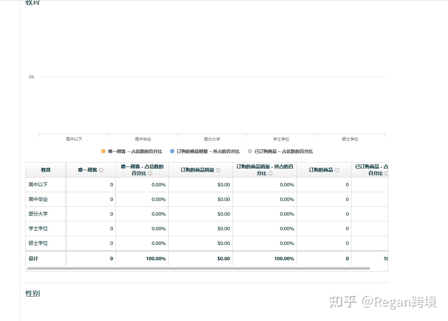Toggle the 唯一顾客 – 占总数的百分比 legend label
This screenshot has width=448, height=321.
pos(135,152)
